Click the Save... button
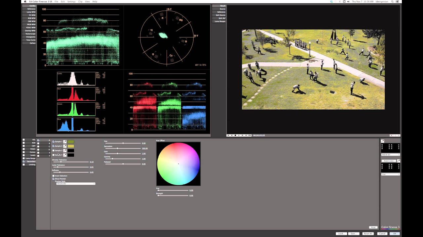 tap(354, 234)
